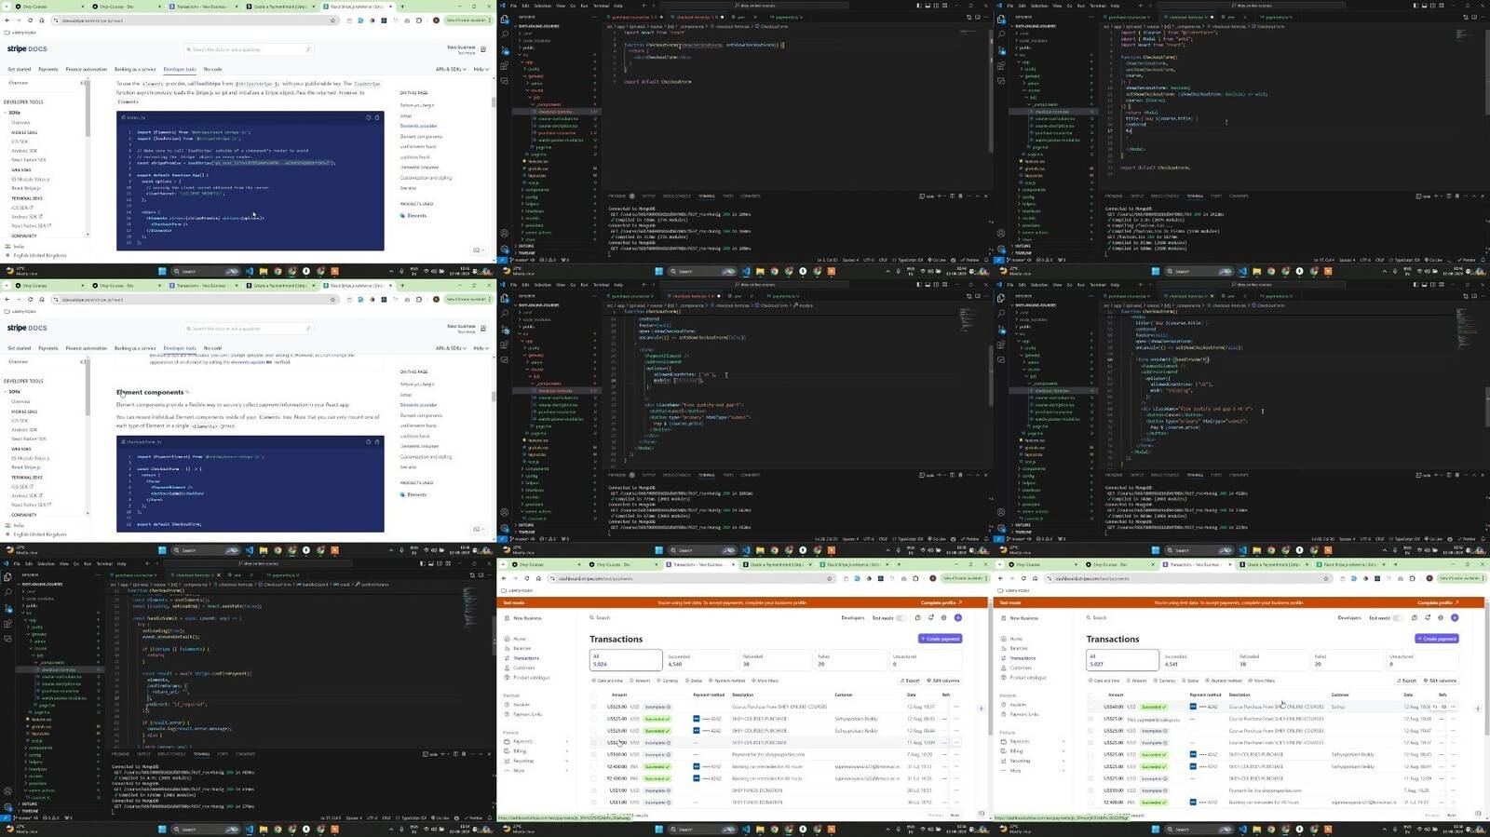Go Live status bar item in short CheckoutForm VS Code

(x=937, y=260)
